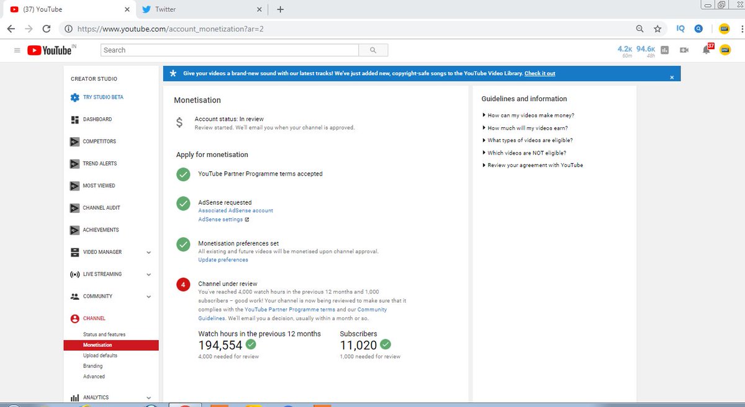Open the YouTube account avatar menu
745x407 pixels.
coord(725,50)
